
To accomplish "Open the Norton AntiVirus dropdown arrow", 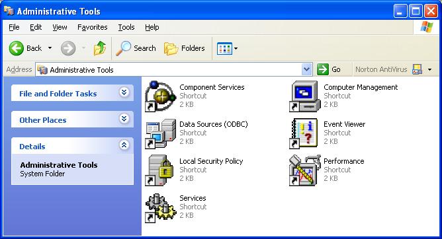I will [x=429, y=69].
